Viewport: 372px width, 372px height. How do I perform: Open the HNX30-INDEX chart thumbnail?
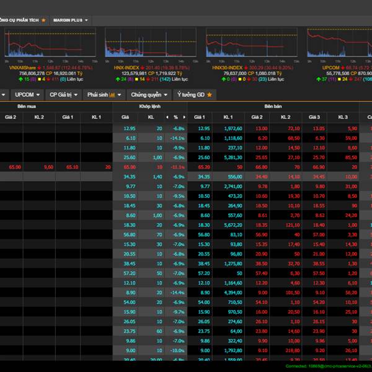point(252,42)
